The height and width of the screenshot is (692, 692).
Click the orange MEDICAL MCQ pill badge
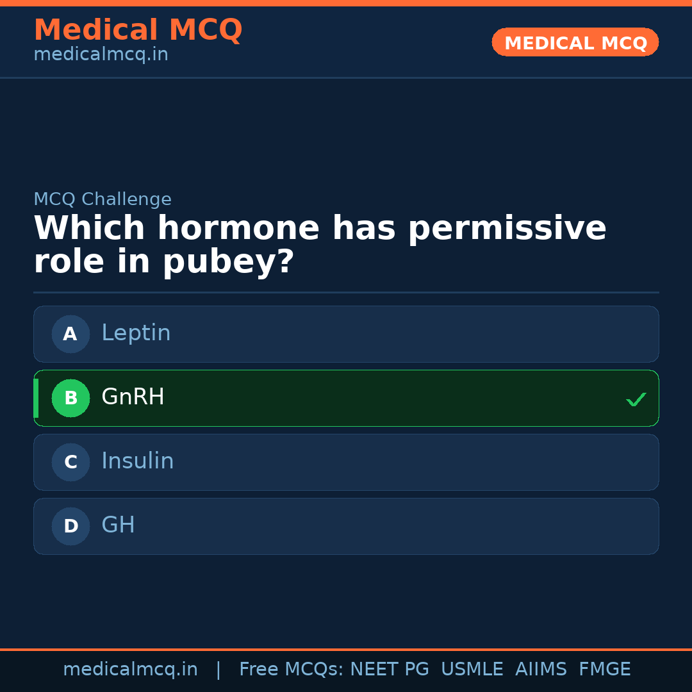(575, 42)
